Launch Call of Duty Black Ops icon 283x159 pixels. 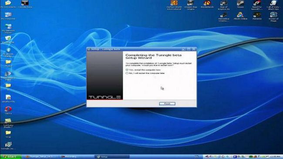(273, 5)
